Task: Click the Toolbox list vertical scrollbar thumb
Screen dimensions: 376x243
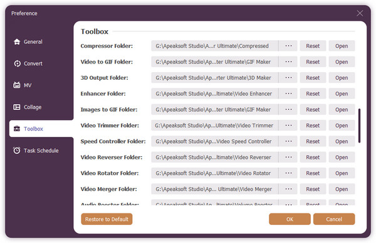Action: pyautogui.click(x=359, y=126)
